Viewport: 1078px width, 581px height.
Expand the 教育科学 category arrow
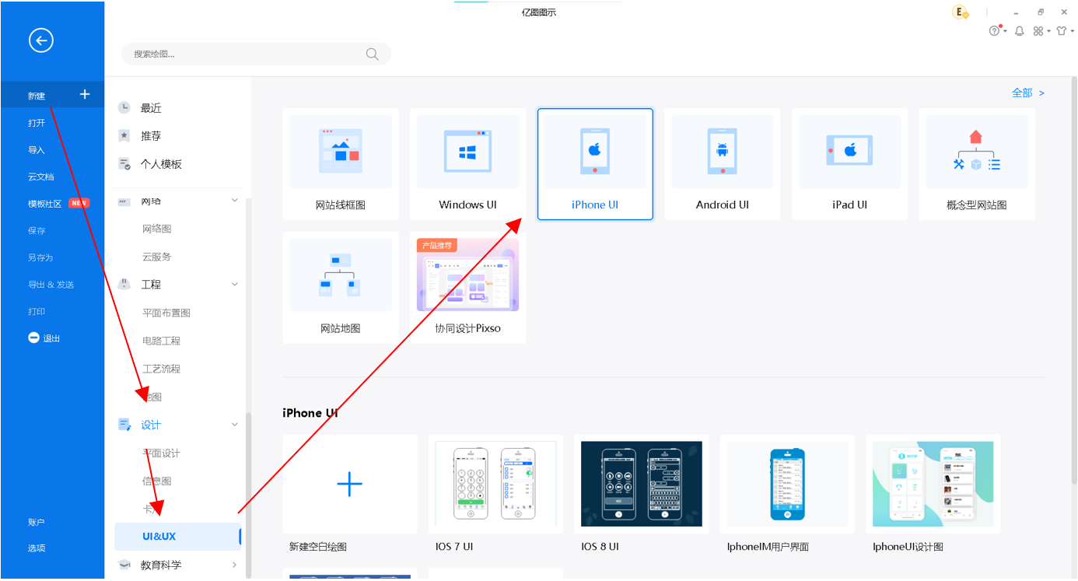pyautogui.click(x=235, y=565)
